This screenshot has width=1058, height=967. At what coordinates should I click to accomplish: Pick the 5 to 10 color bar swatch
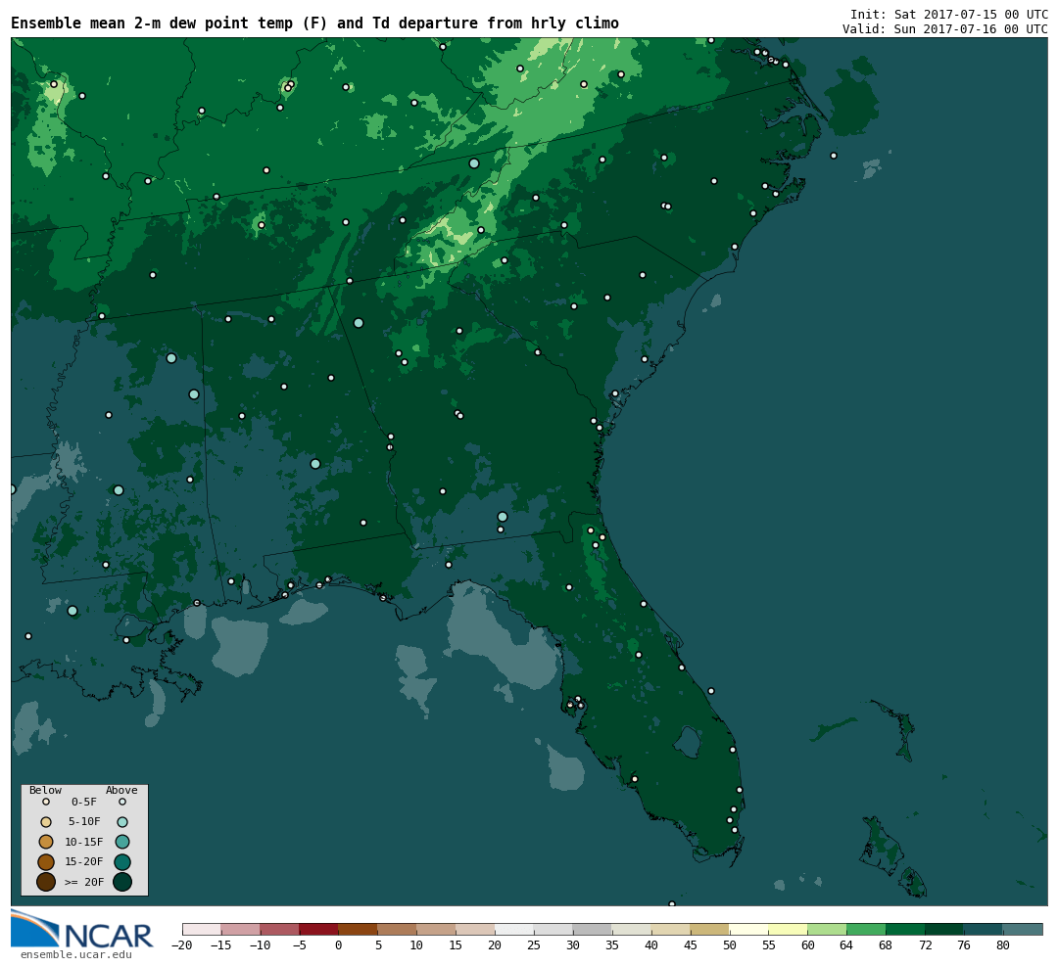click(398, 929)
